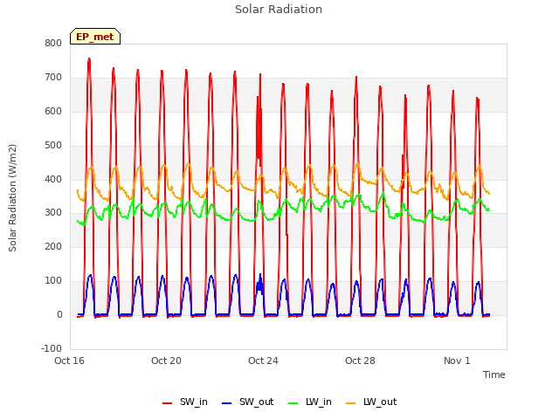Click the Oct 24 x-axis tick label

[x=263, y=361]
